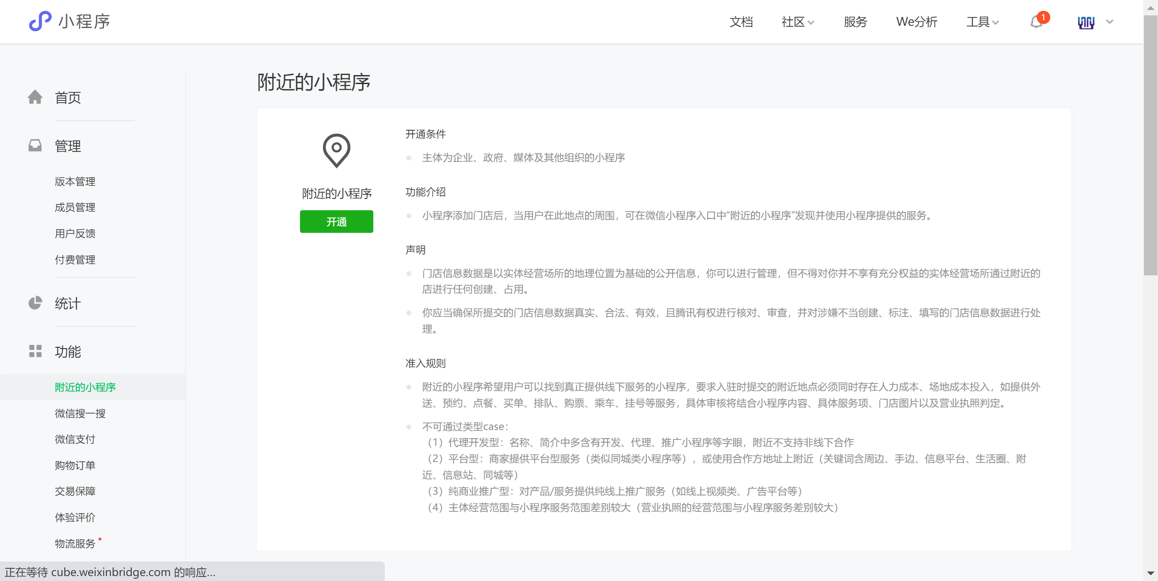
Task: Click the 功能 grid icon
Action: [x=35, y=351]
